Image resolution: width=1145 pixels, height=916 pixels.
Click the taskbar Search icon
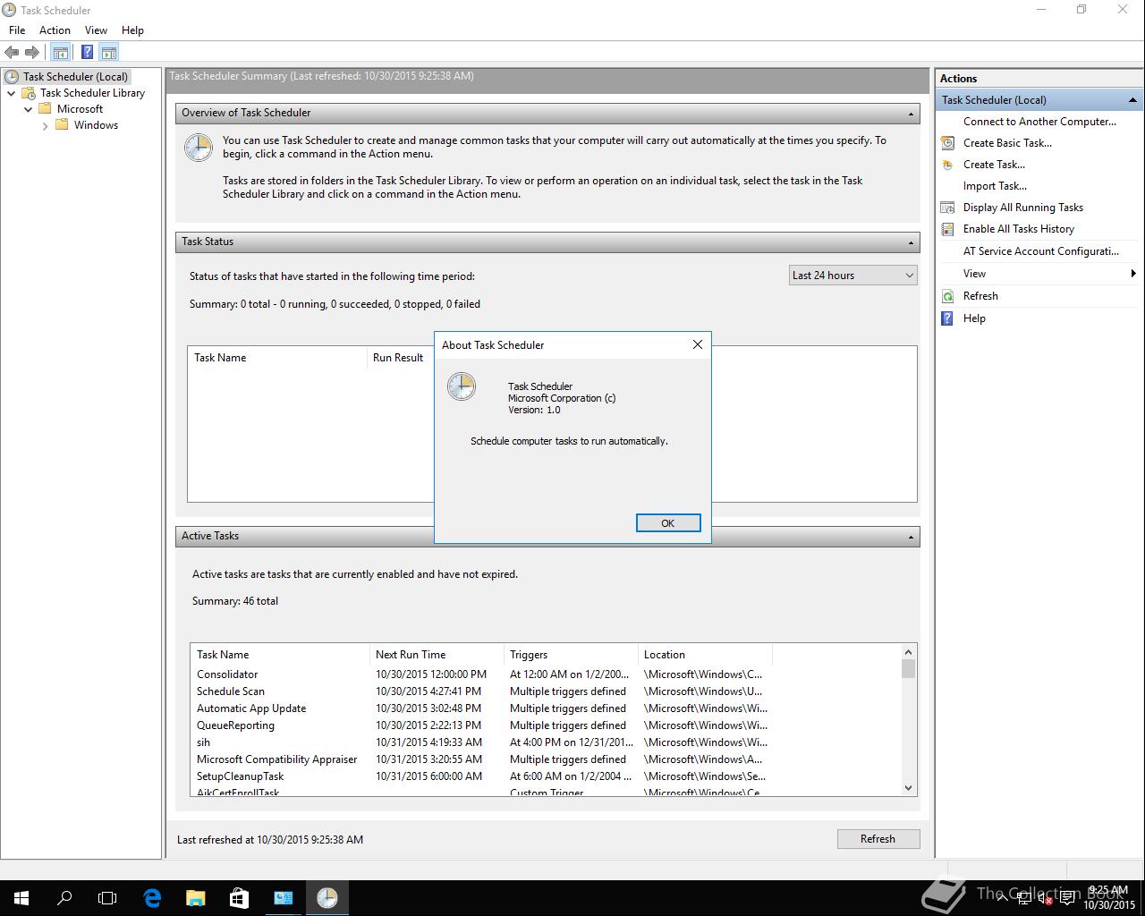[64, 898]
